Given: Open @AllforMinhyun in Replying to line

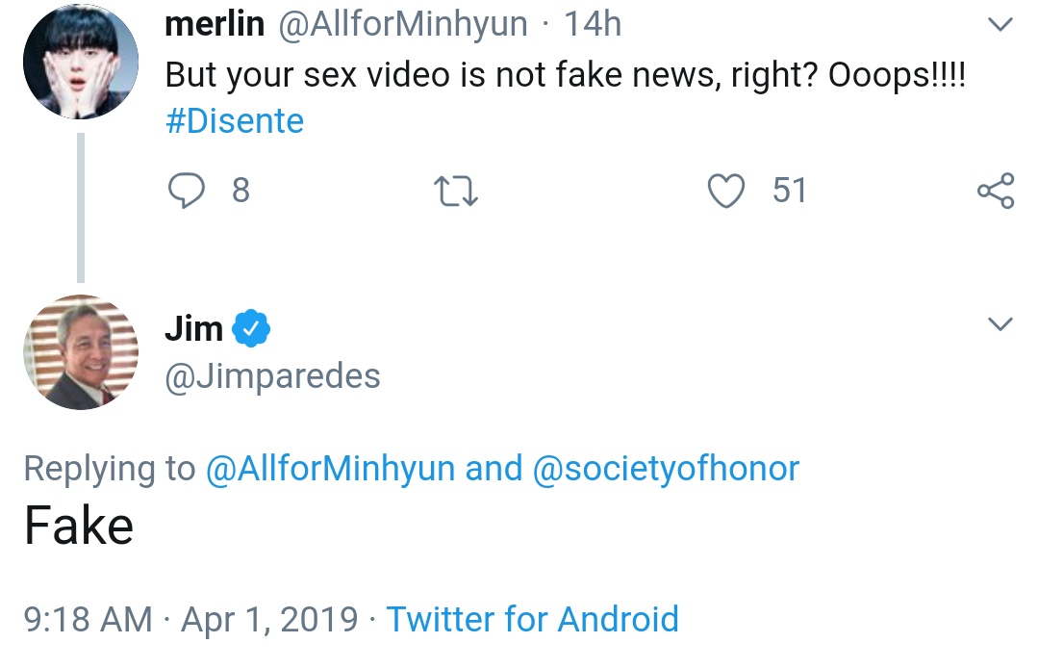Looking at the screenshot, I should pos(330,469).
